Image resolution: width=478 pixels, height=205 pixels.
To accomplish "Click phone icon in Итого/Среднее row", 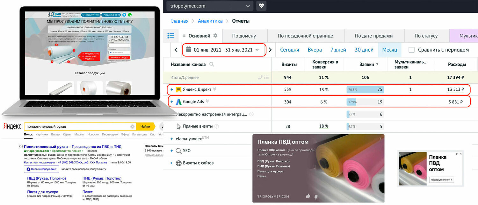I will (x=260, y=77).
